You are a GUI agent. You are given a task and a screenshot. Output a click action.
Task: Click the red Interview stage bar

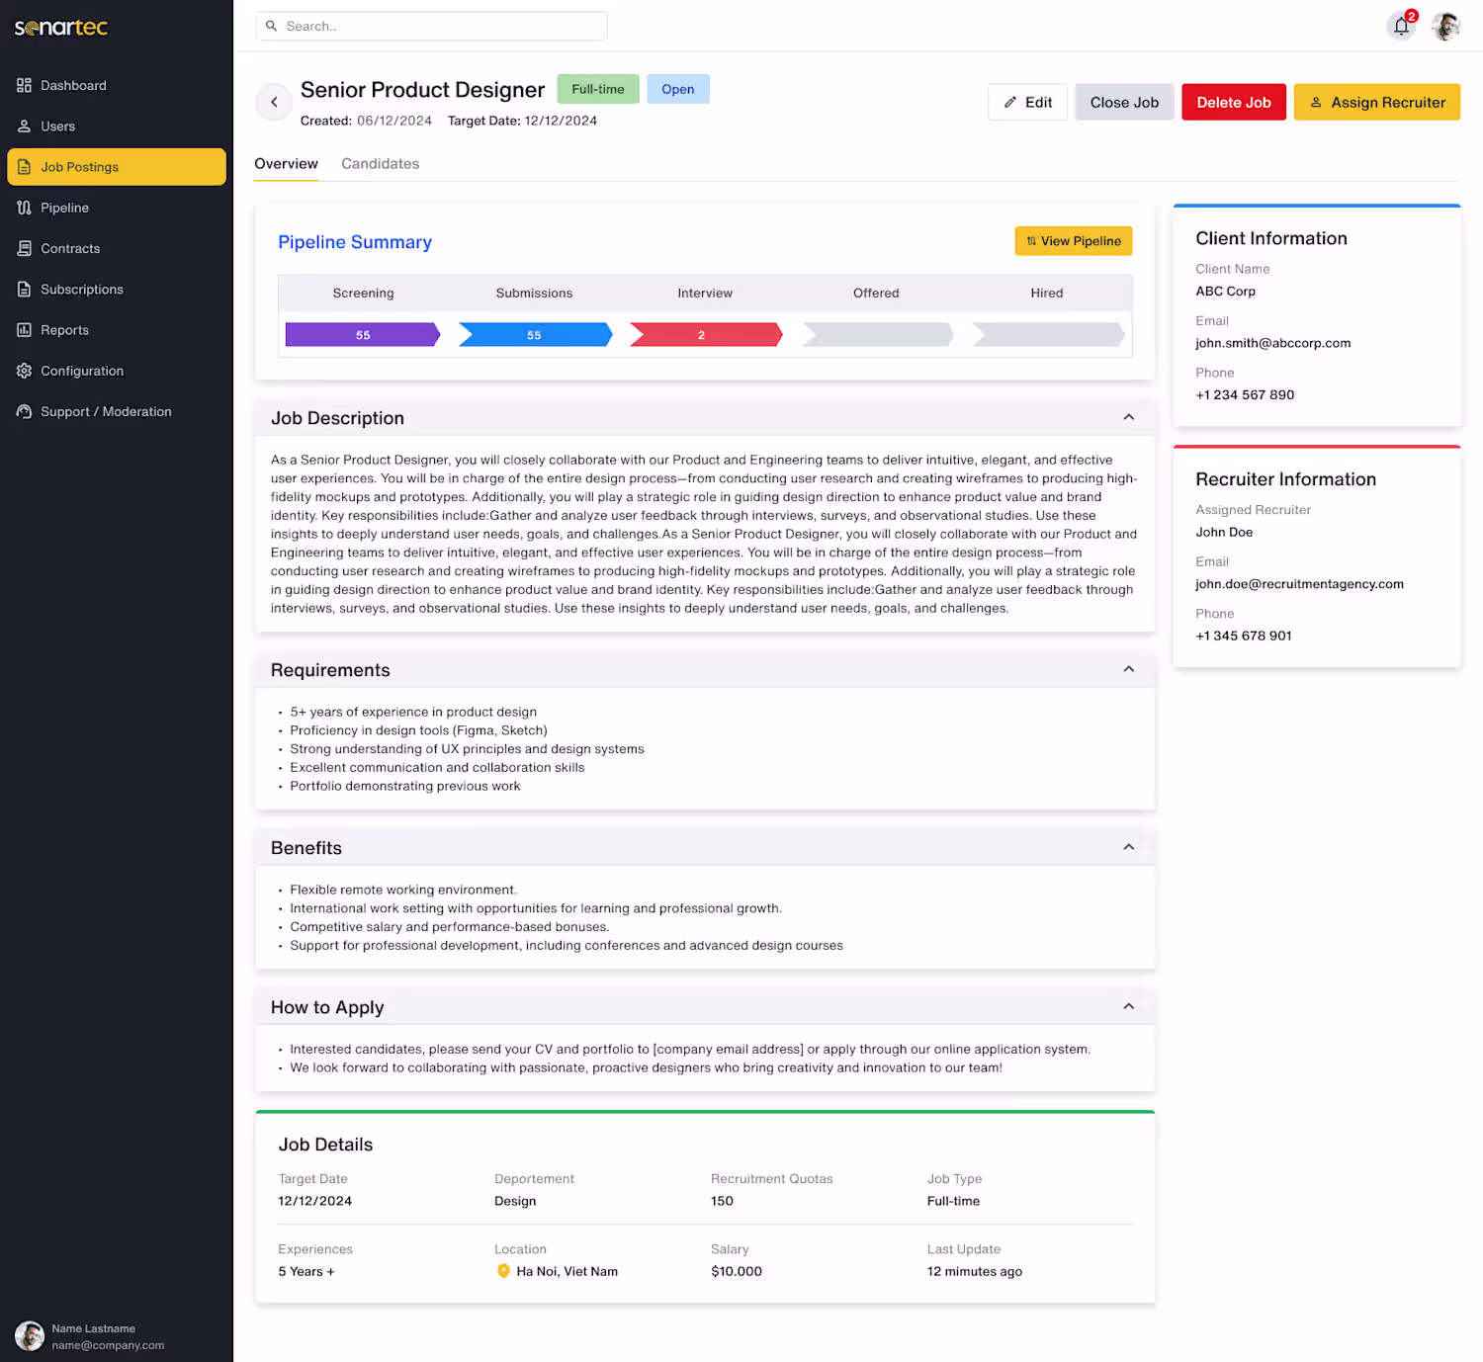tap(706, 335)
